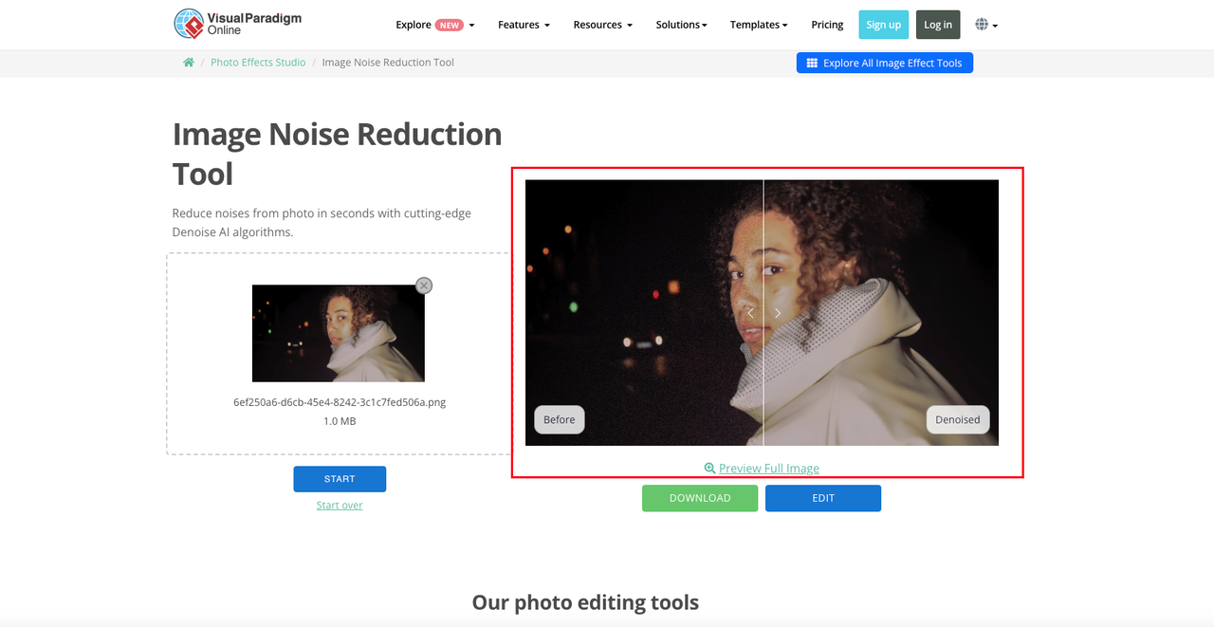Click the blue EDIT button

(823, 498)
